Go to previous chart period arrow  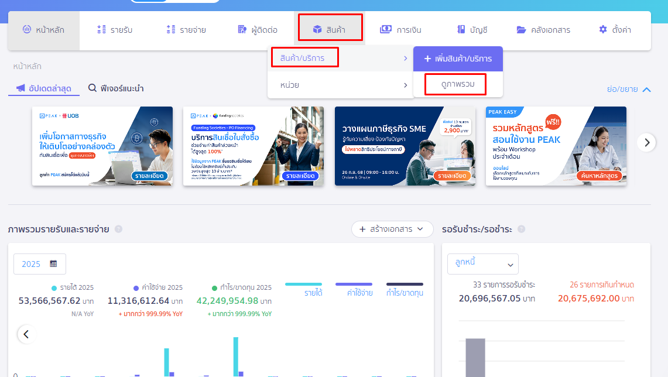pos(26,334)
